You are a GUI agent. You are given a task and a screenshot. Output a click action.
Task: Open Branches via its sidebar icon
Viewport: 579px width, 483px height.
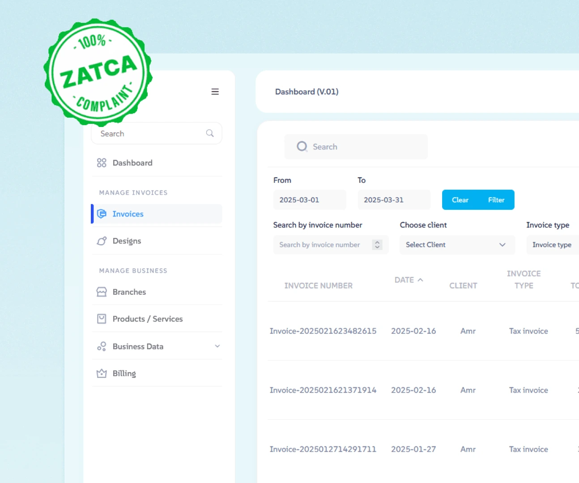tap(102, 292)
